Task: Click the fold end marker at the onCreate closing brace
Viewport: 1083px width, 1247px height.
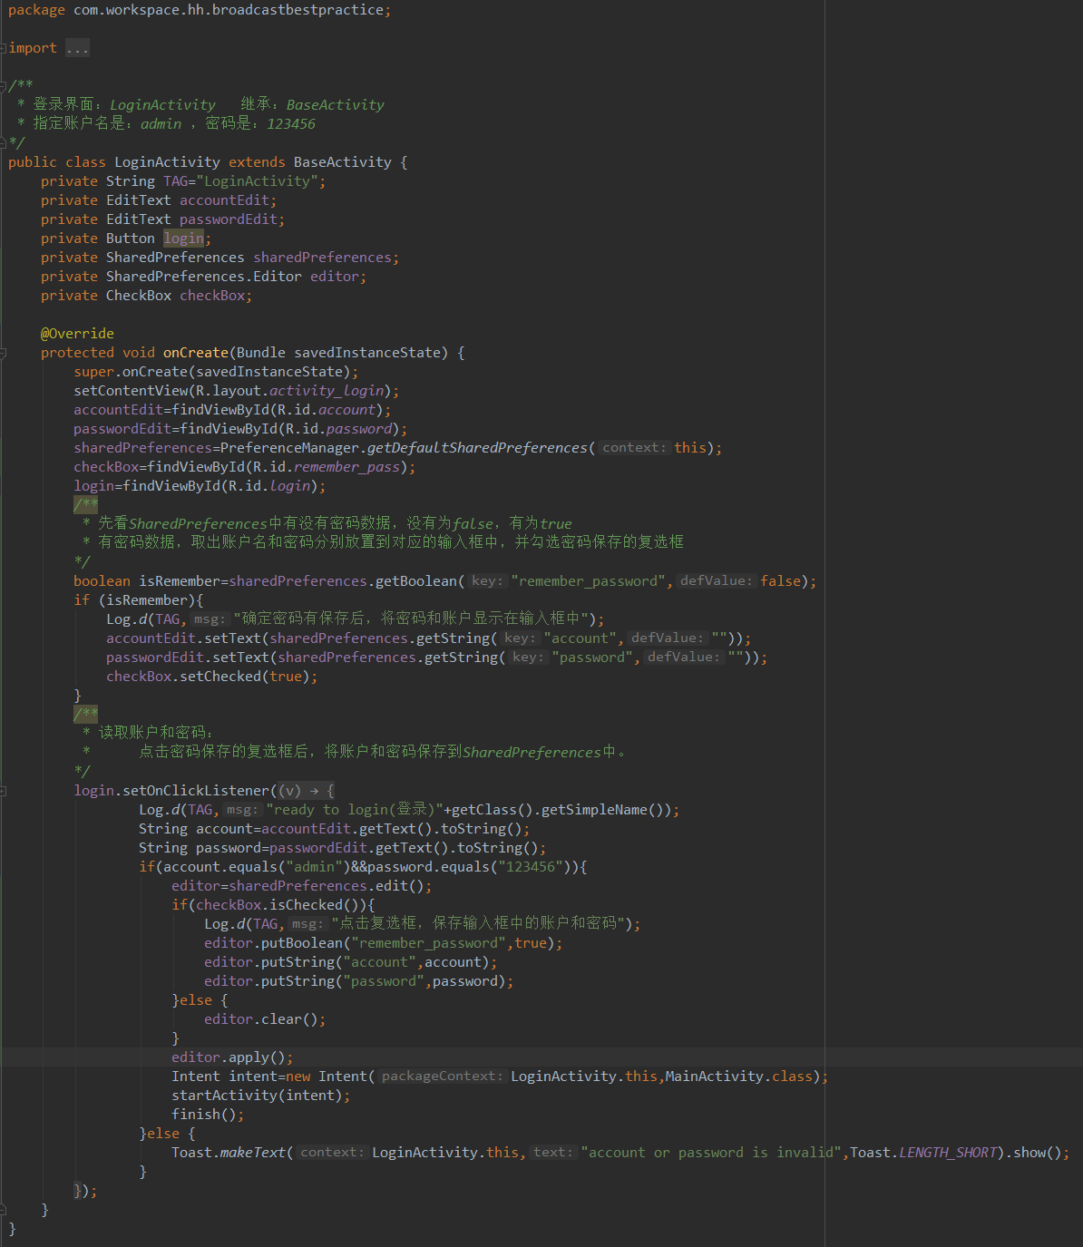Action: tap(4, 1210)
